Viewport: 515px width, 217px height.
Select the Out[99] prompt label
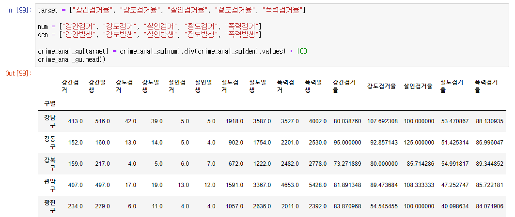pyautogui.click(x=19, y=73)
